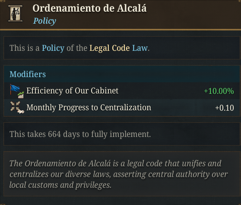The width and height of the screenshot is (241, 205).
Task: Click the 'Ordenamiento de Alcalá' title
Action: [89, 8]
